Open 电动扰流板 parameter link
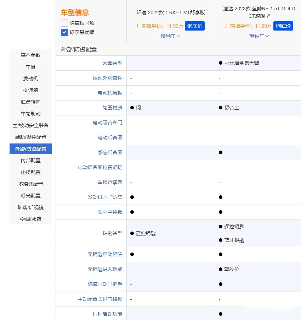 point(110,93)
